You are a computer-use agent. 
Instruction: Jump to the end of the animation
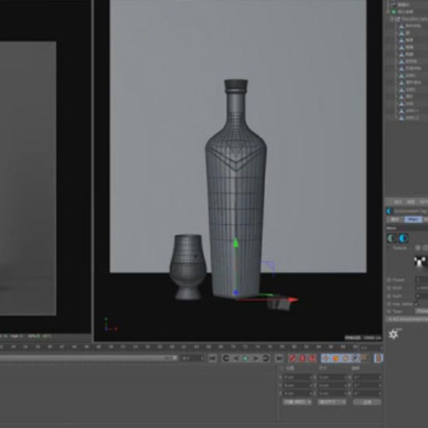[279, 358]
